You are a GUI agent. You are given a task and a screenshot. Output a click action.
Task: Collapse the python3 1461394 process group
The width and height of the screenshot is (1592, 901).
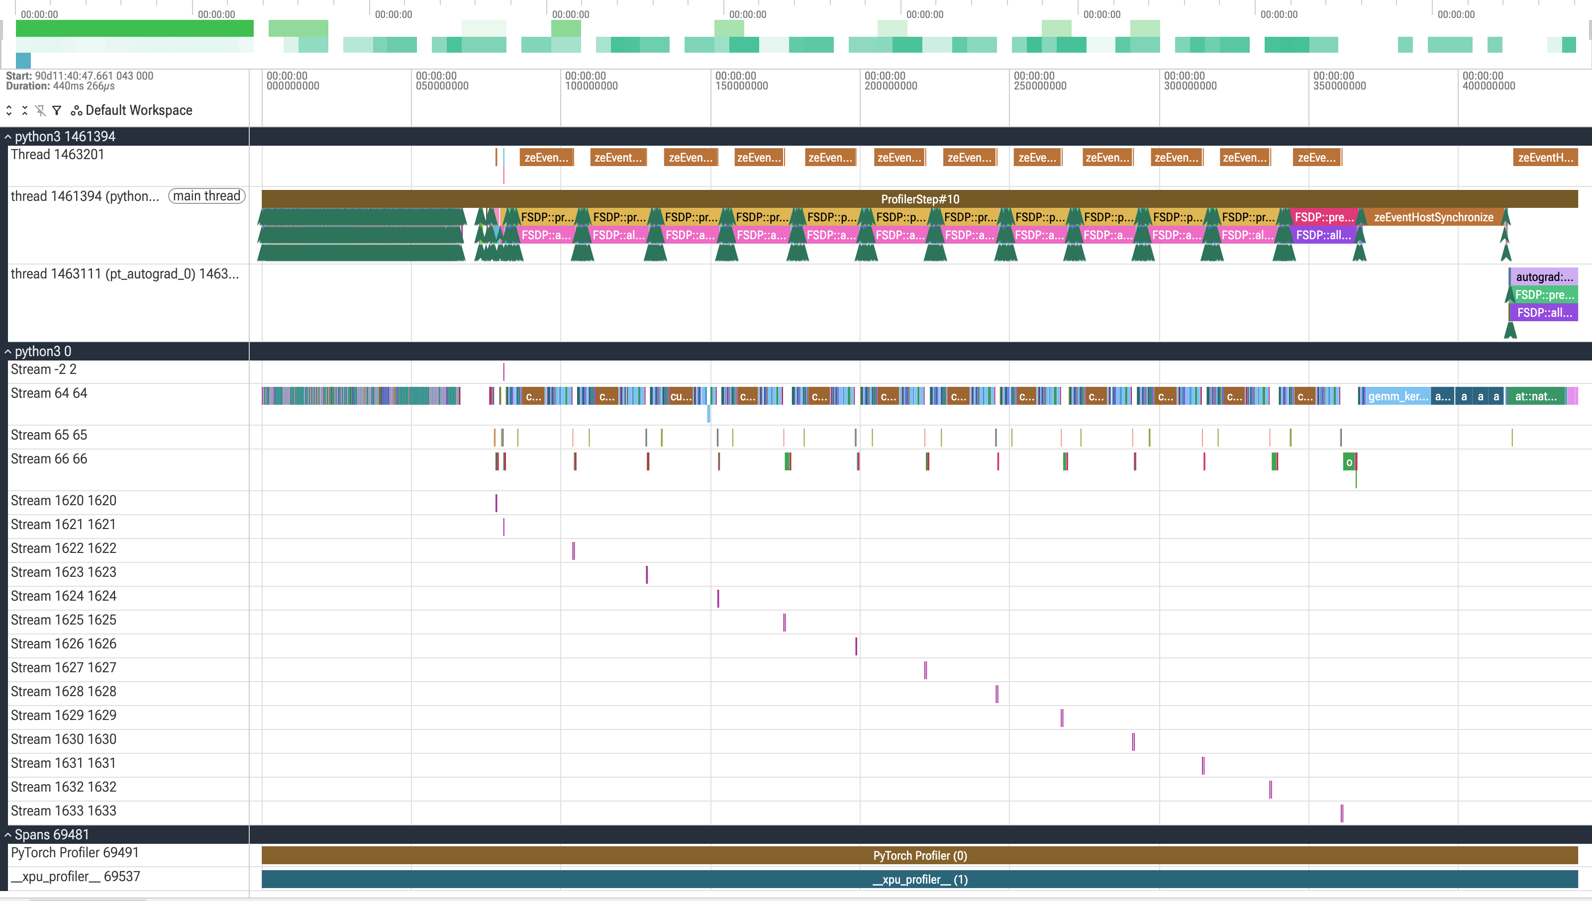[x=8, y=137]
